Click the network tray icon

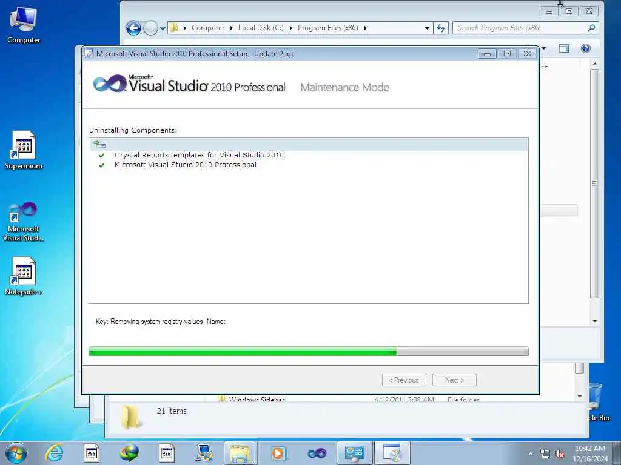(545, 453)
